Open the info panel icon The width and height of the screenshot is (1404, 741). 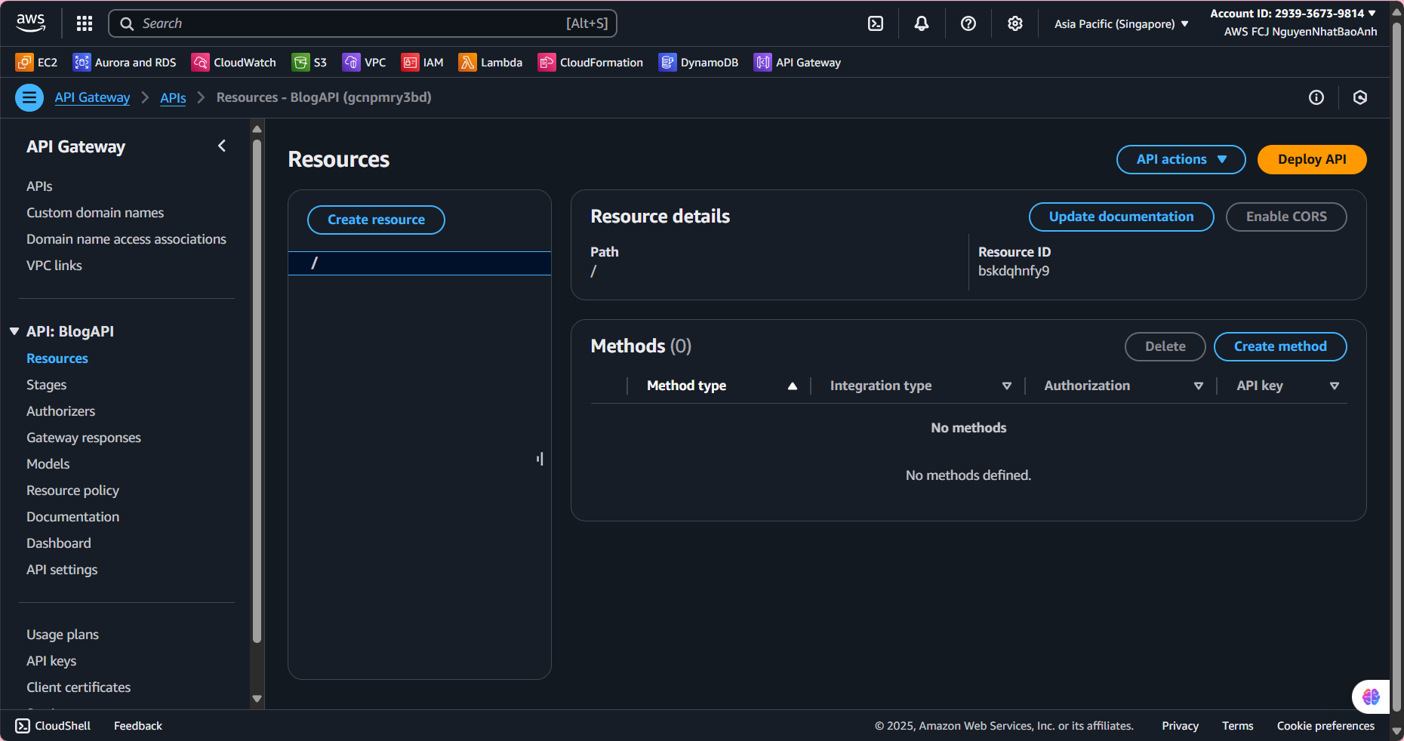(1316, 97)
